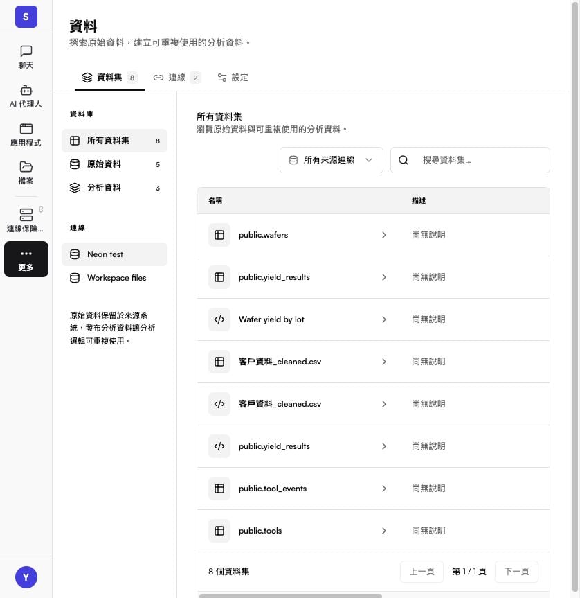Click the horizontal table scrollbar

pos(291,596)
